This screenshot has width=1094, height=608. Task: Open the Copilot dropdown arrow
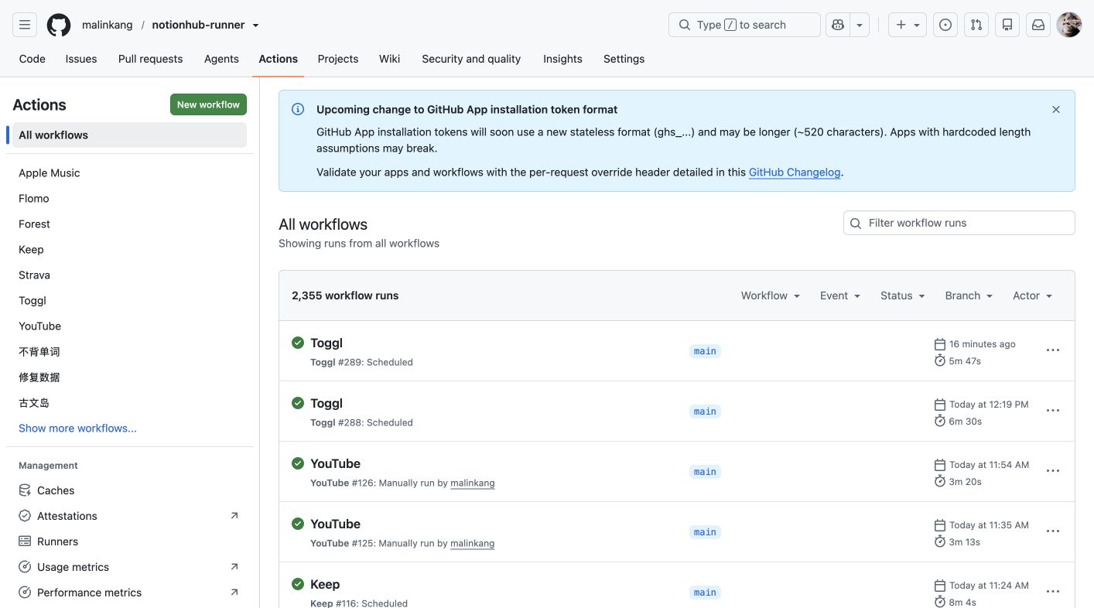(860, 25)
